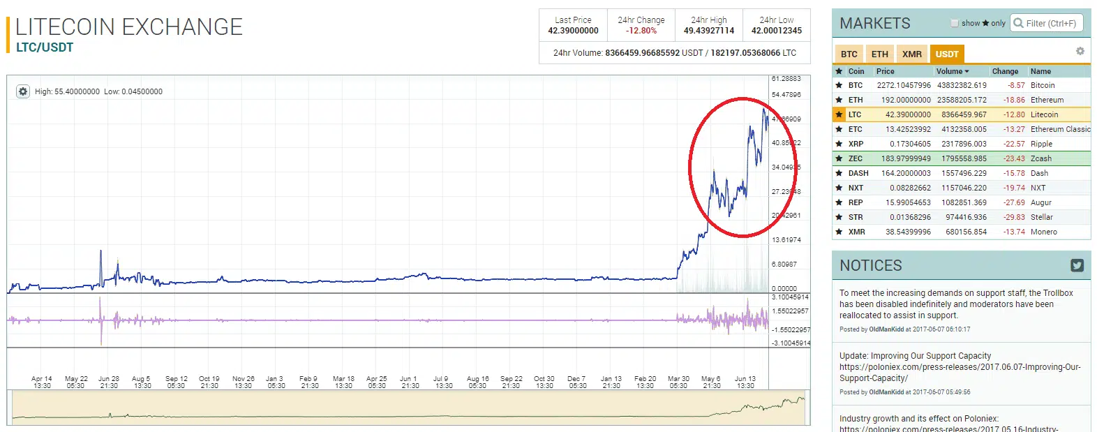The width and height of the screenshot is (1097, 432).
Task: Toggle favorite star for XRP row
Action: [x=839, y=144]
